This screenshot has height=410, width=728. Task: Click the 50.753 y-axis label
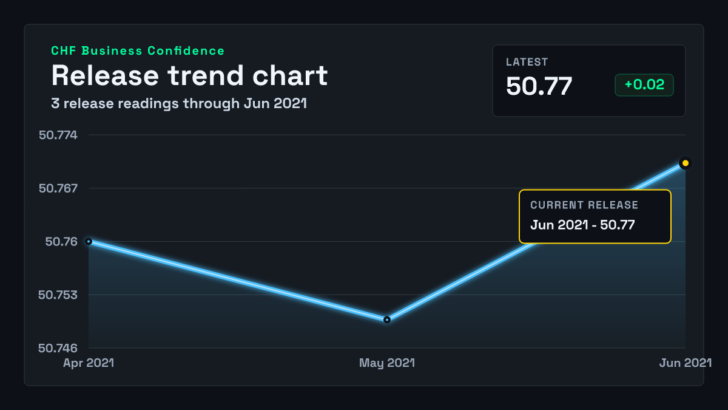click(58, 295)
